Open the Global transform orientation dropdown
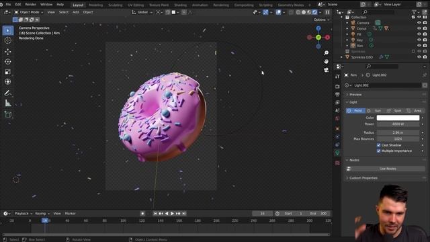 142,12
